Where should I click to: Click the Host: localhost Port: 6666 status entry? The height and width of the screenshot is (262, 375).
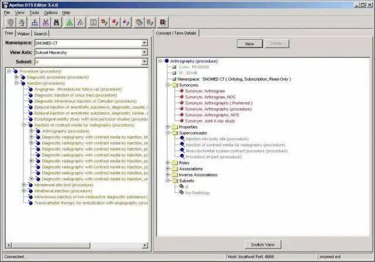click(251, 257)
